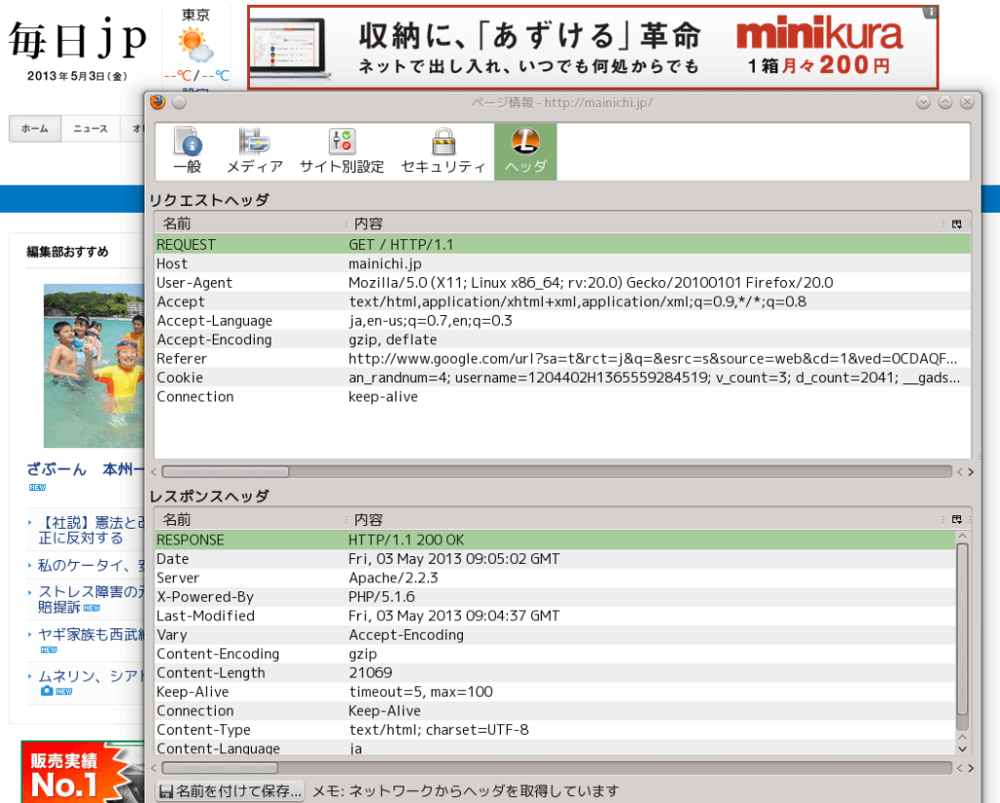Select the Accept-Language header row
This screenshot has height=803, width=1000.
[x=562, y=321]
